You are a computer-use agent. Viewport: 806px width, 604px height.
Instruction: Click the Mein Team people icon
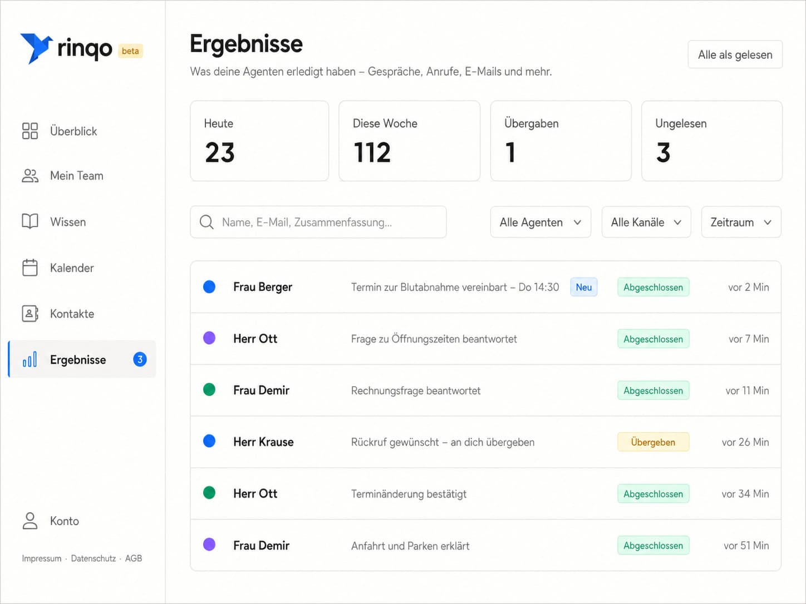tap(30, 176)
